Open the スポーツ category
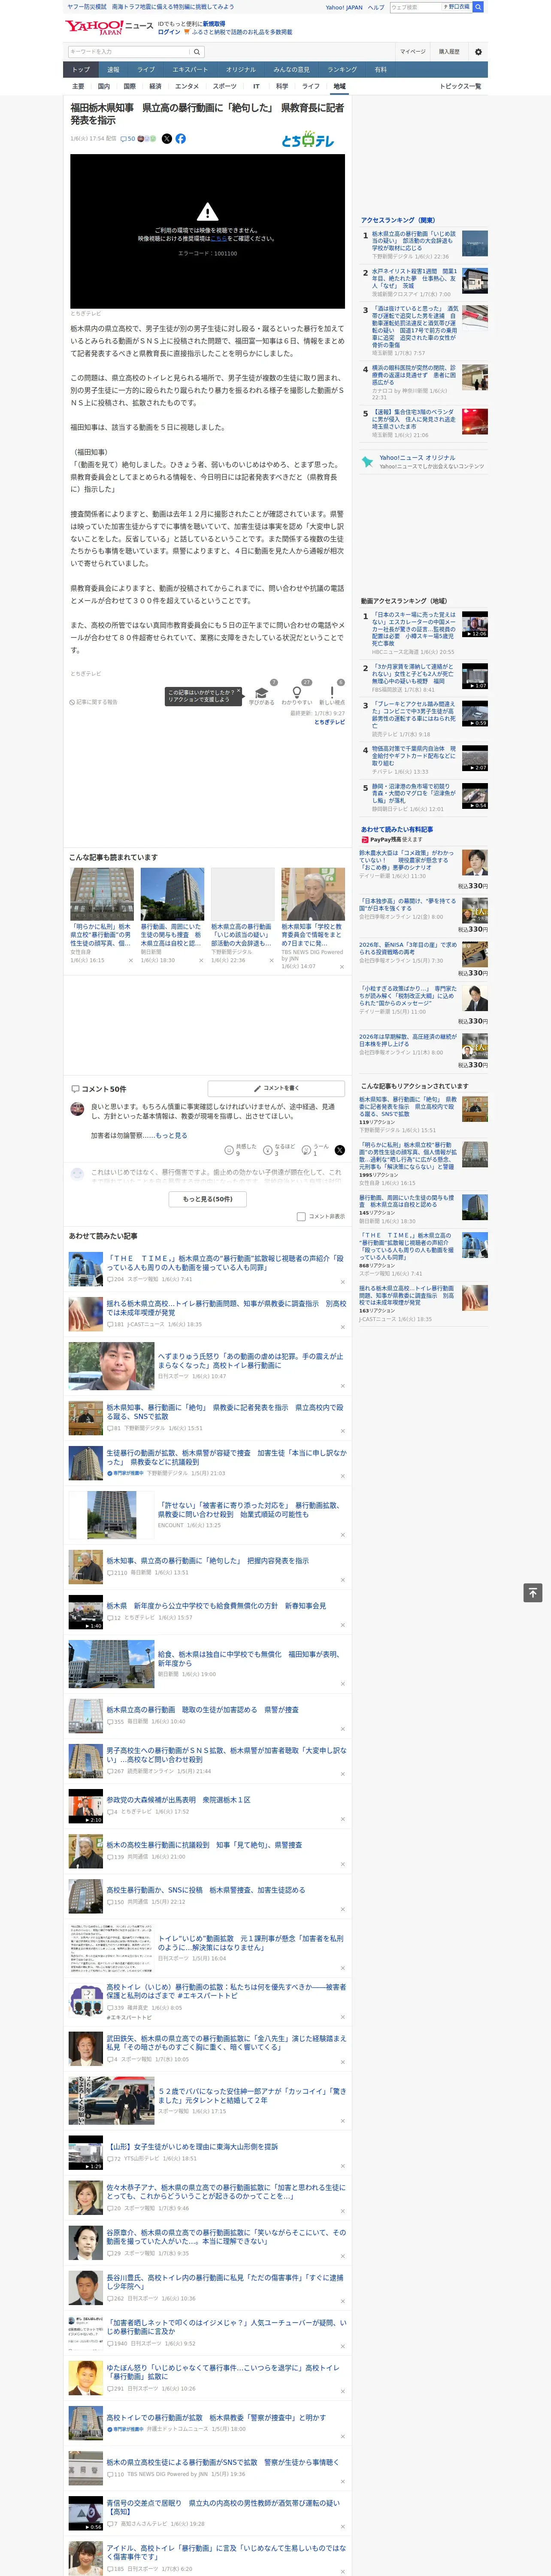Image resolution: width=551 pixels, height=2576 pixels. 225,86
